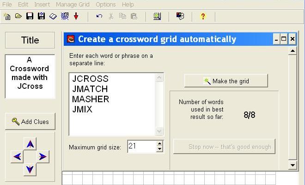The image size is (305, 185).
Task: Open the Manage Grid menu
Action: pyautogui.click(x=73, y=4)
